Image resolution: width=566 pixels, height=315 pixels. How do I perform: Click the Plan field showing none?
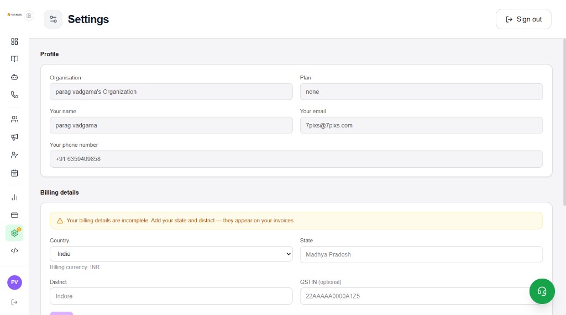click(421, 92)
